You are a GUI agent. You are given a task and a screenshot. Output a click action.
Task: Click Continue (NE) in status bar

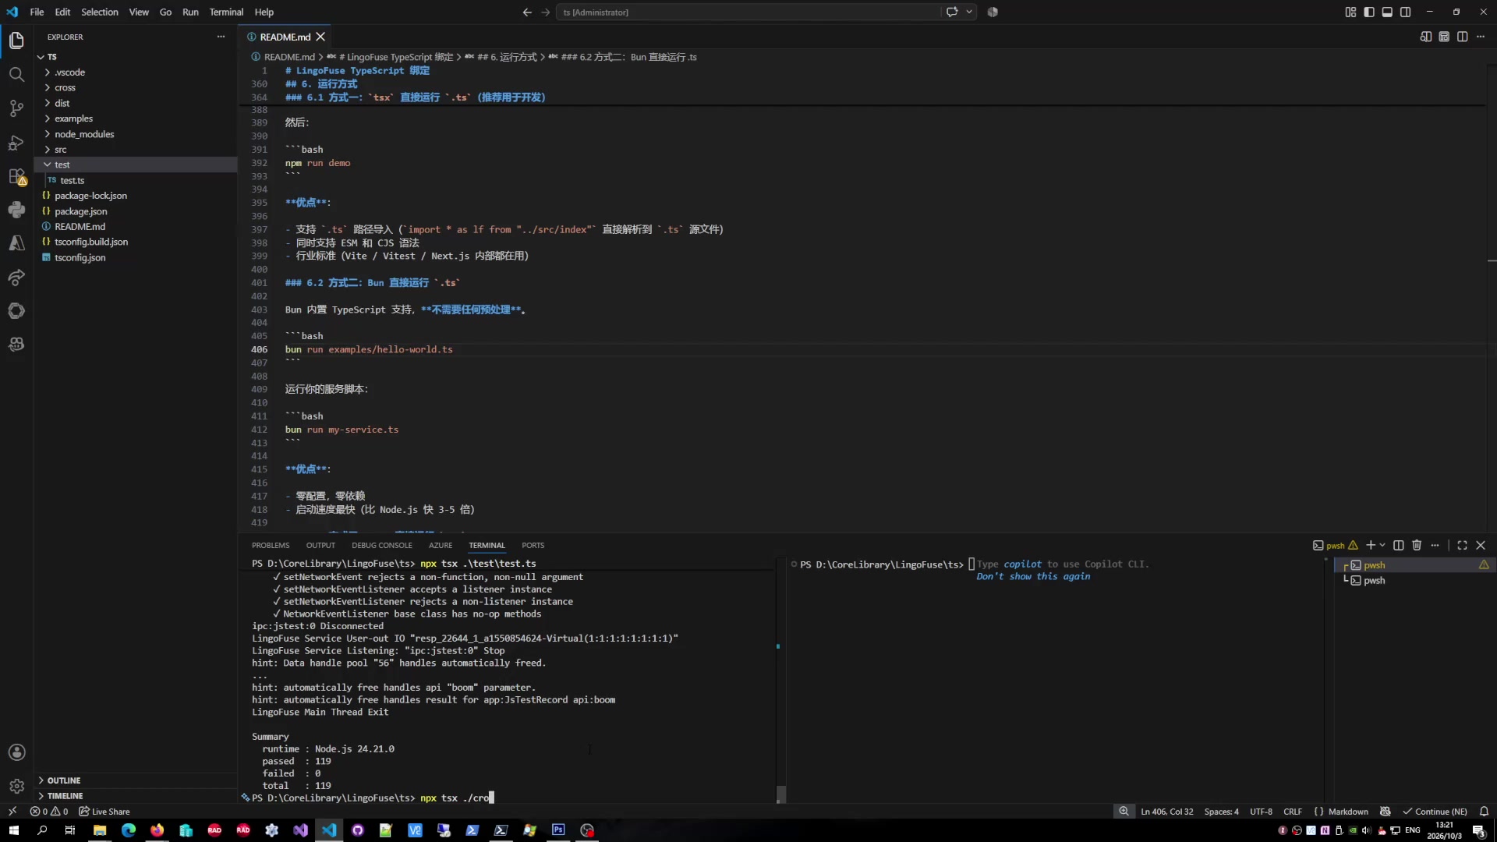(1435, 812)
